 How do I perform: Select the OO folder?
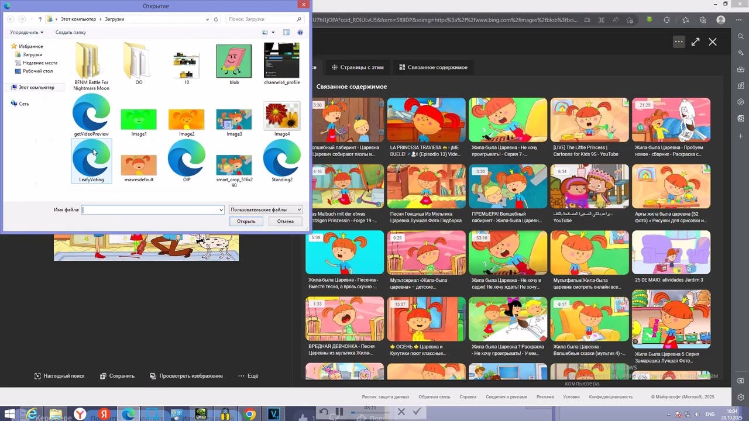click(x=139, y=63)
